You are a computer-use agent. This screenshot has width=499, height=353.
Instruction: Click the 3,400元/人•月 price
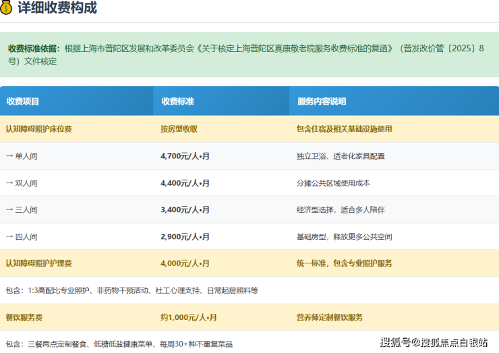click(185, 210)
